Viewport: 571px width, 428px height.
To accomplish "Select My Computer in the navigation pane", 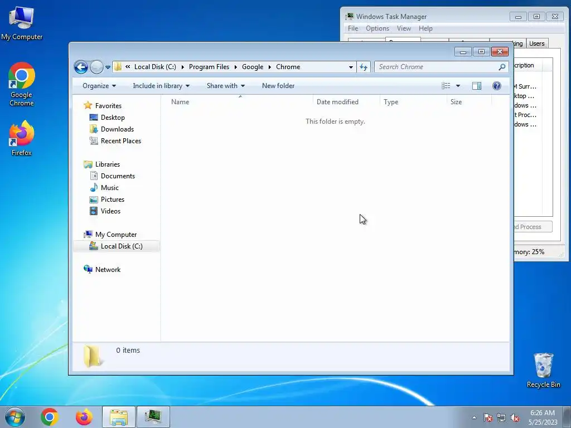I will [116, 235].
